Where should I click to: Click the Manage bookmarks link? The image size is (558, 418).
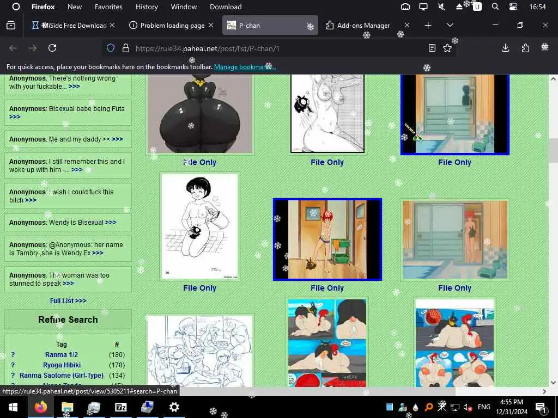(x=245, y=67)
